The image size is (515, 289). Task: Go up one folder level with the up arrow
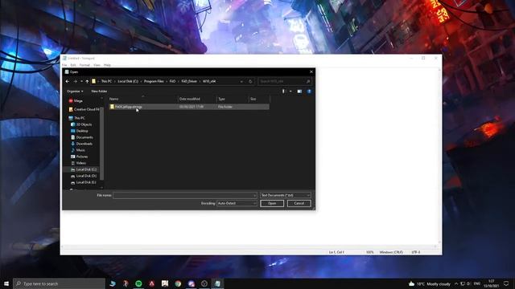[87, 81]
